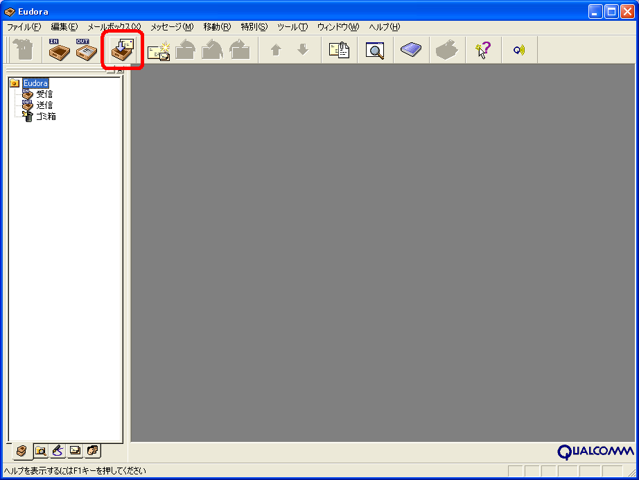The height and width of the screenshot is (480, 639).
Task: Click the Eudora title bar app icon
Action: click(10, 12)
